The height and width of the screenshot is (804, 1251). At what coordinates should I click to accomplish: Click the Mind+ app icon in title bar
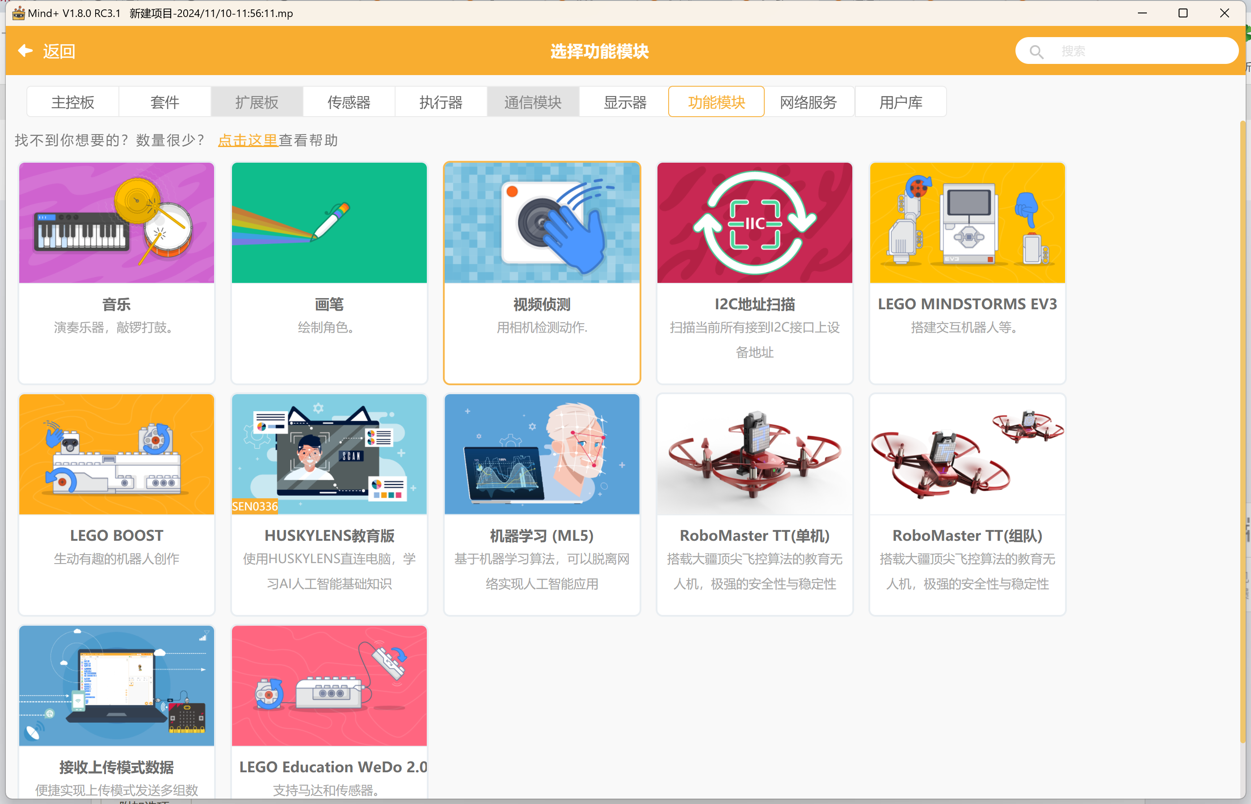click(18, 13)
